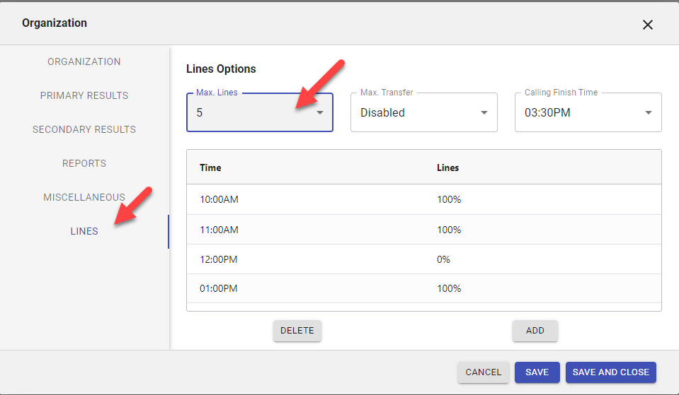Click the Time column header
This screenshot has height=395, width=679.
211,168
